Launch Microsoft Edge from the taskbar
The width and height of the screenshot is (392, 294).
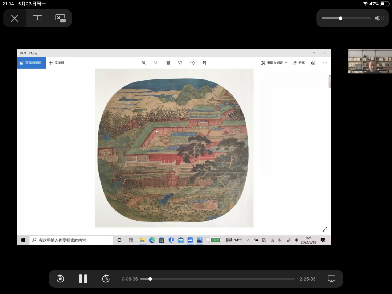click(x=152, y=240)
